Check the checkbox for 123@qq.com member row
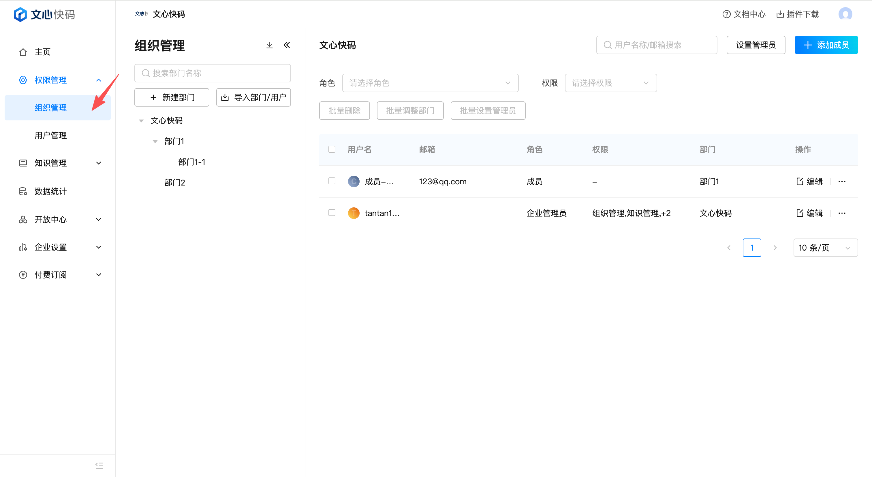Viewport: 872px width, 477px height. point(332,181)
